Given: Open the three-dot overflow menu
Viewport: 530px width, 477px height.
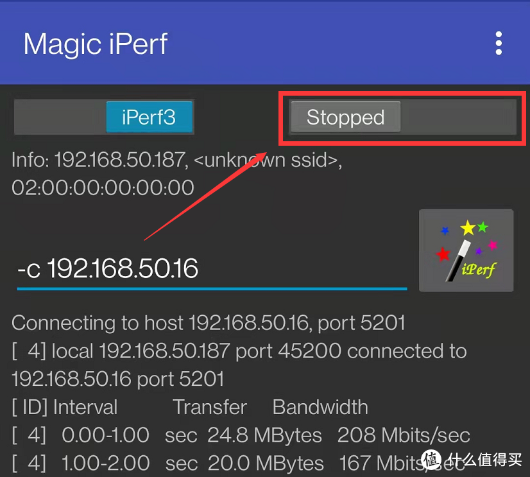Looking at the screenshot, I should tap(499, 43).
